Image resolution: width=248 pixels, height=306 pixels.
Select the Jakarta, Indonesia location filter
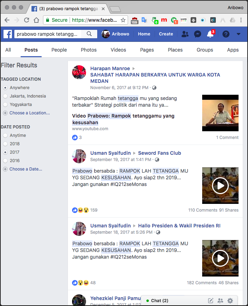tap(5, 96)
